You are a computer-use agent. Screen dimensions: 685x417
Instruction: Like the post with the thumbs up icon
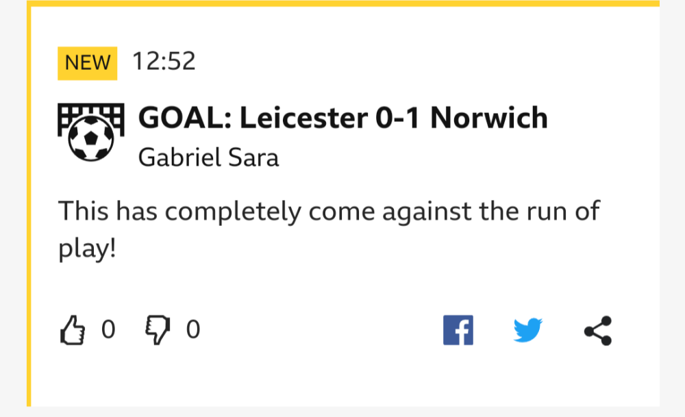tap(73, 331)
